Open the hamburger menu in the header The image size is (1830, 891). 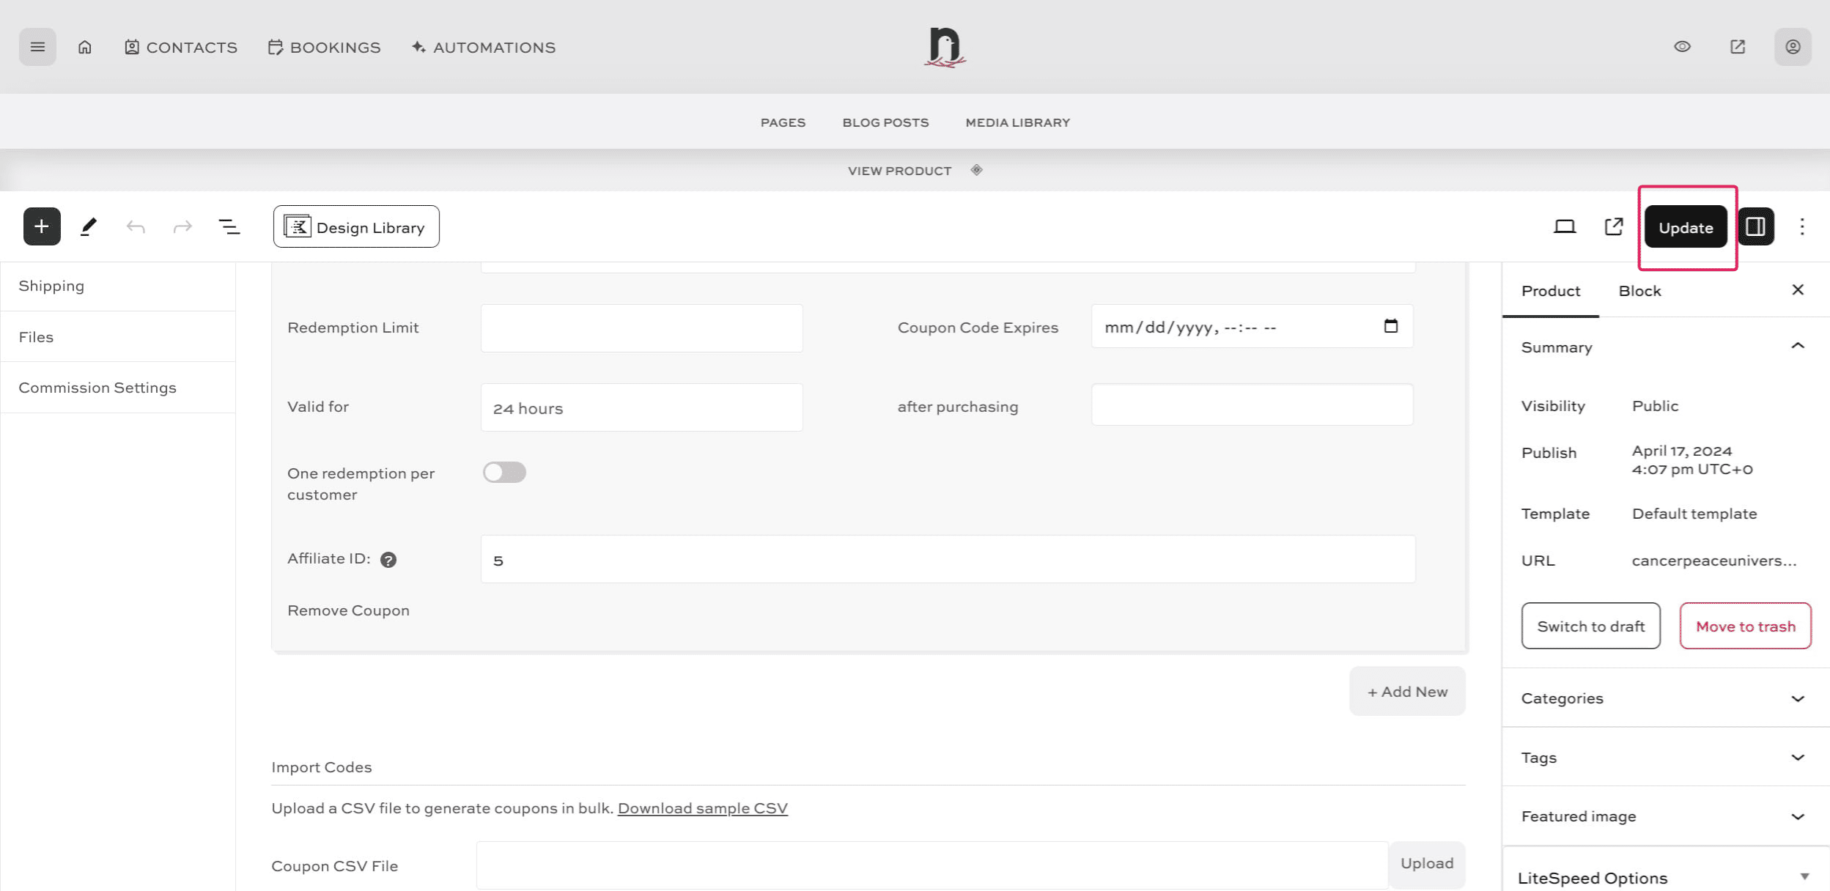pyautogui.click(x=37, y=47)
